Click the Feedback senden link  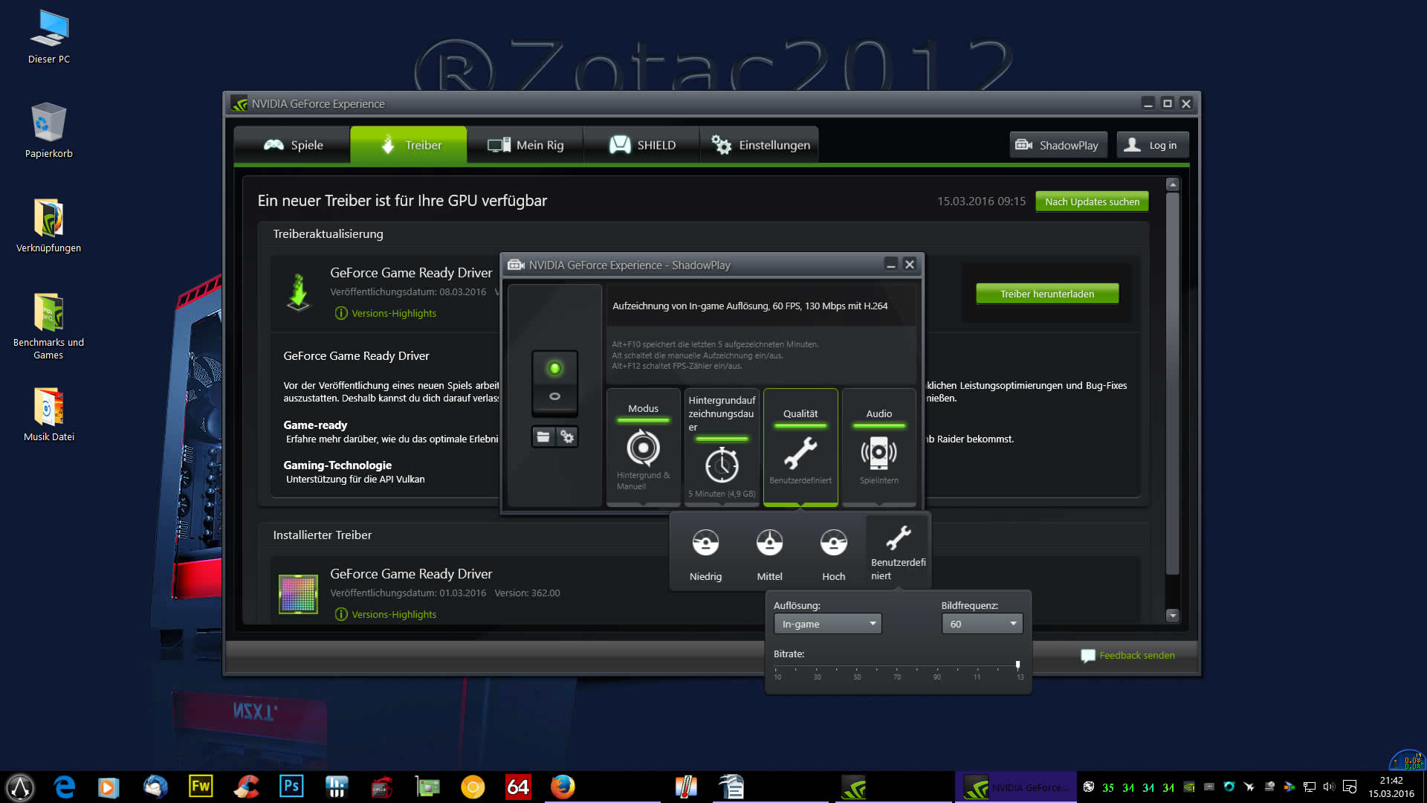click(x=1137, y=655)
